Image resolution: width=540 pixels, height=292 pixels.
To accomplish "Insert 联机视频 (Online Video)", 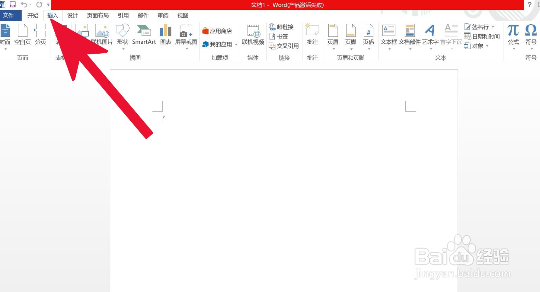I will click(253, 35).
